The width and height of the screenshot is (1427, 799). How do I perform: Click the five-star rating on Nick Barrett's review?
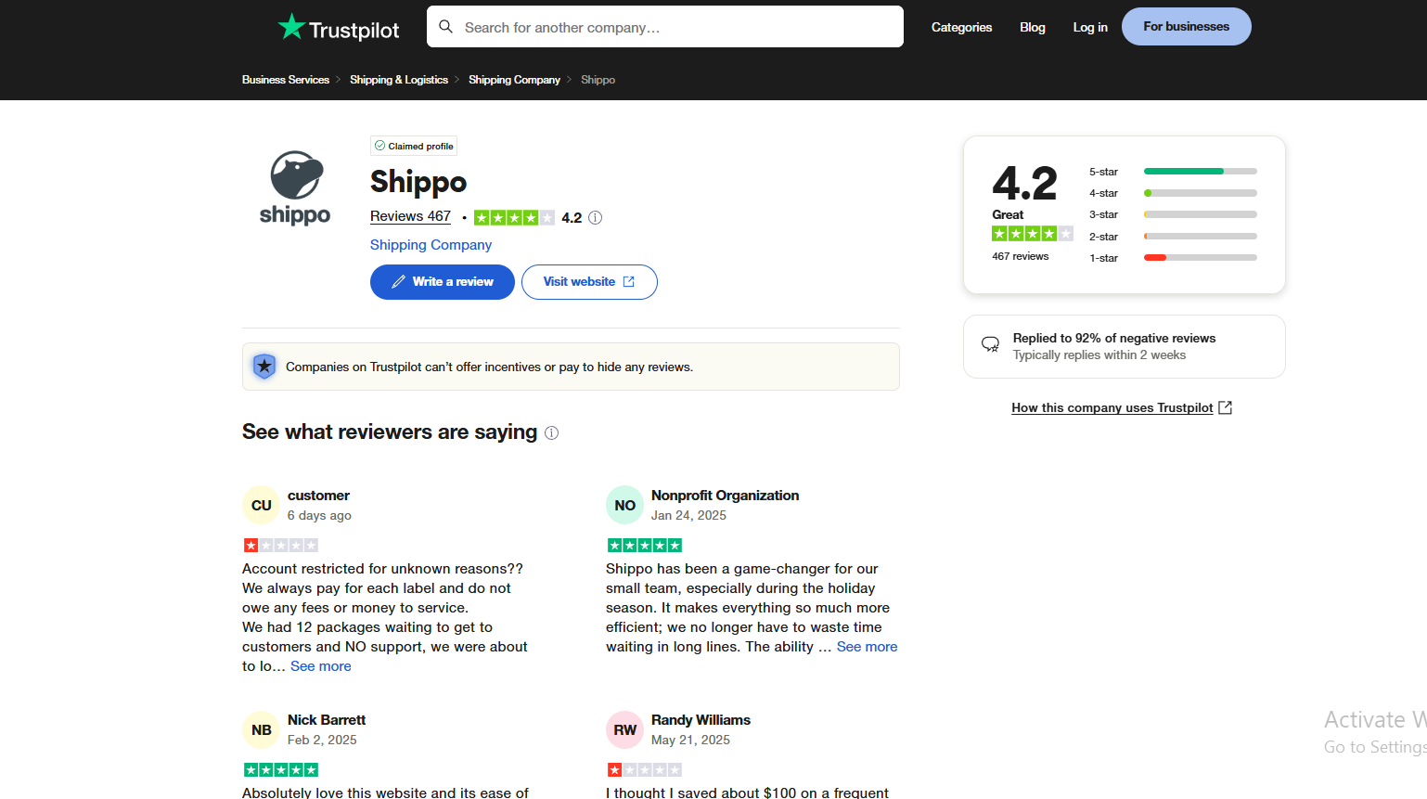(x=281, y=770)
